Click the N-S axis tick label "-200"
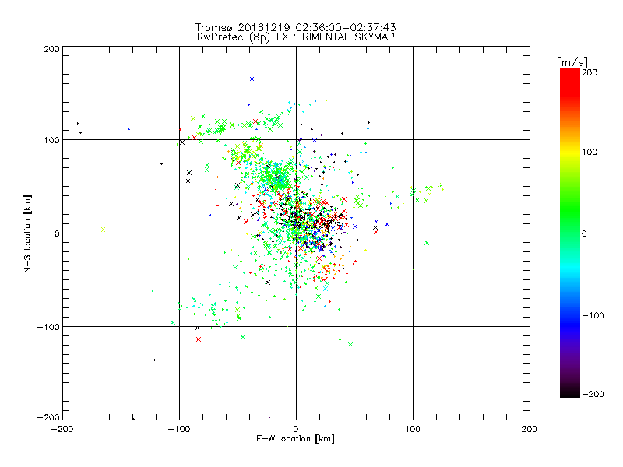623x467 pixels. [48, 417]
